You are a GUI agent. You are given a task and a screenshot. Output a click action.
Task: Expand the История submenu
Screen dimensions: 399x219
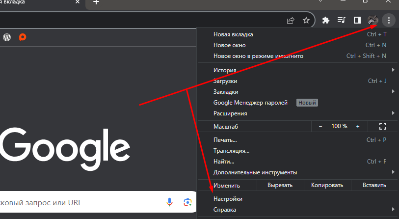[298, 70]
